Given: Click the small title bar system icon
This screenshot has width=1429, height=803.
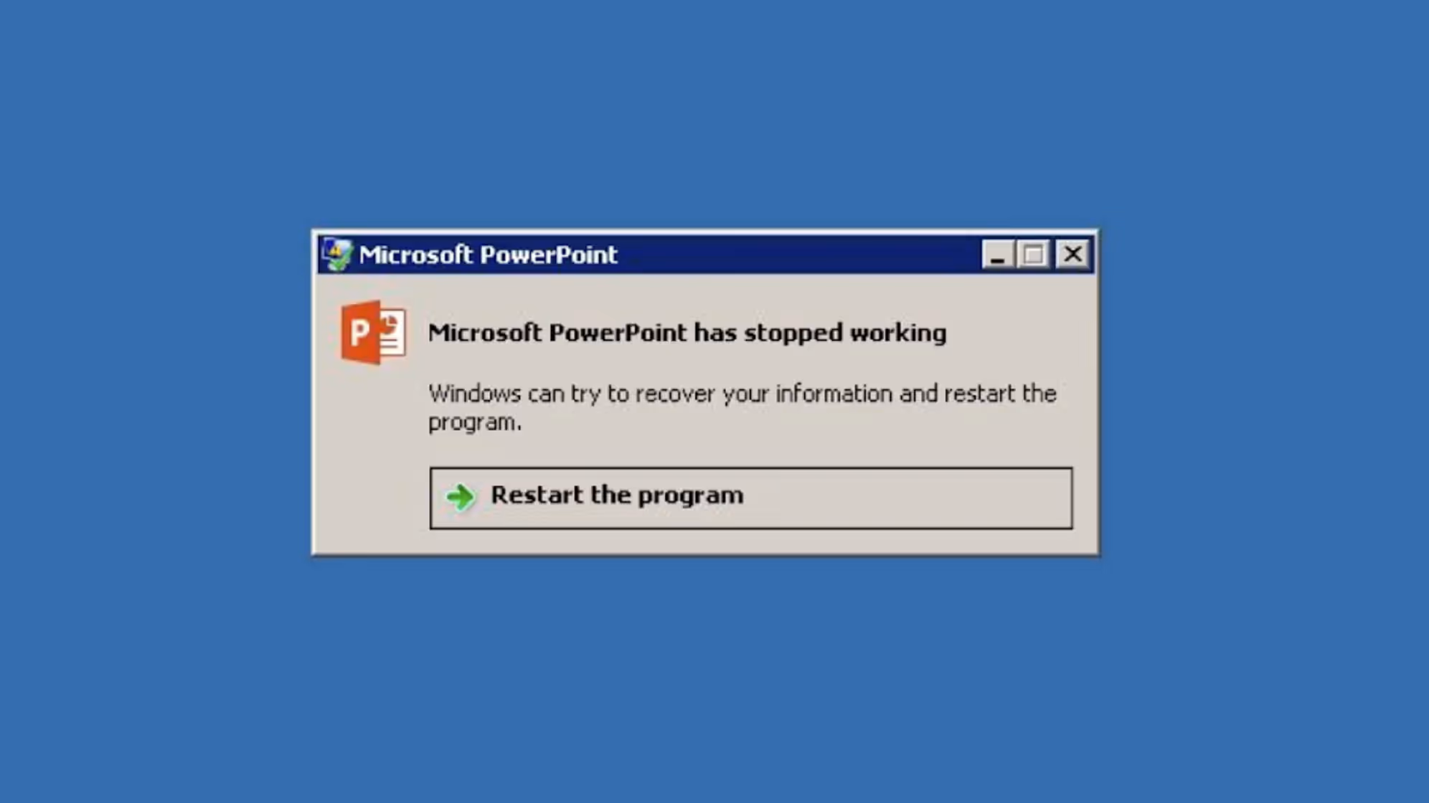Looking at the screenshot, I should [336, 254].
